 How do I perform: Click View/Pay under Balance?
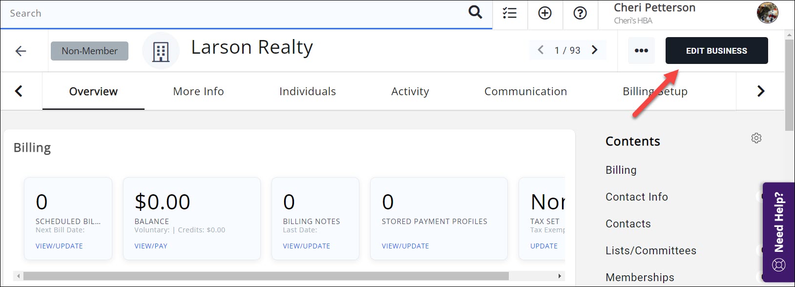coord(151,246)
